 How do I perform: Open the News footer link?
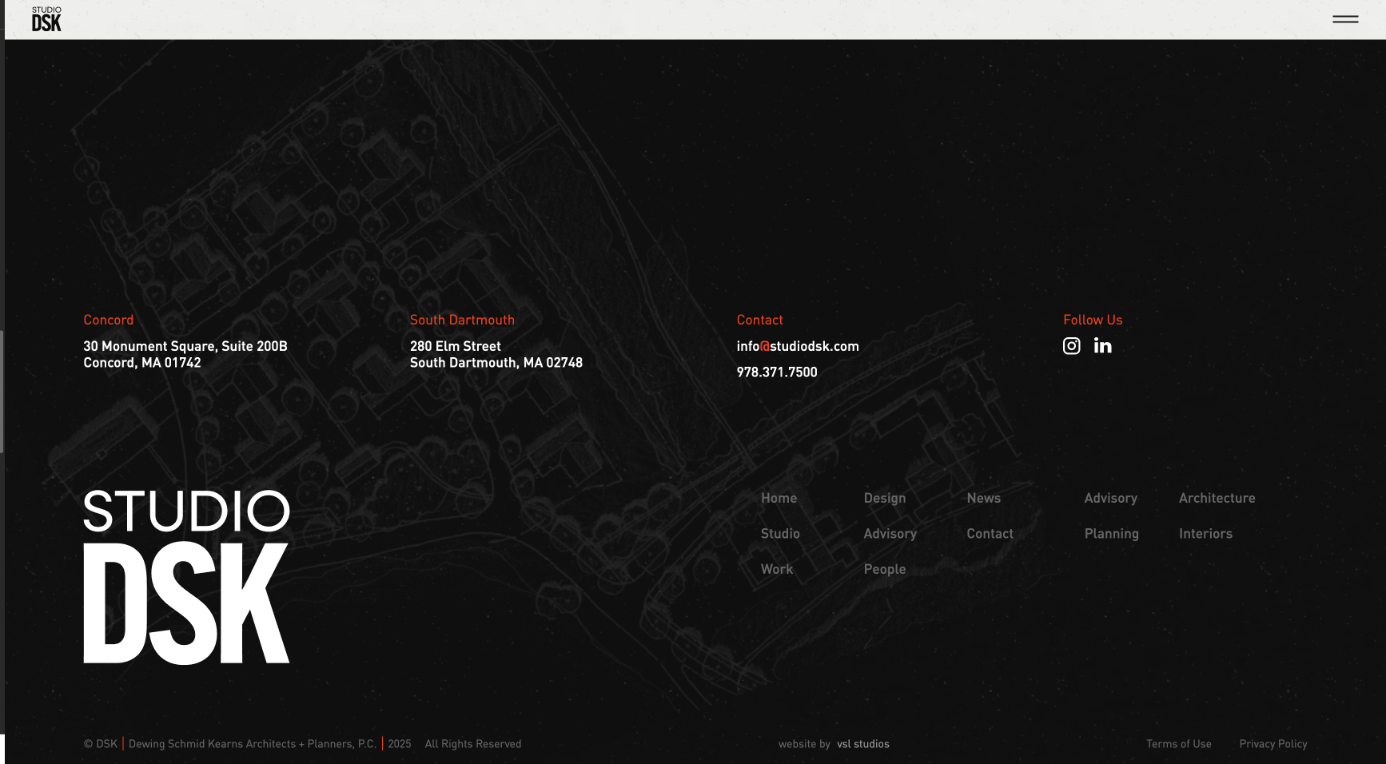983,498
